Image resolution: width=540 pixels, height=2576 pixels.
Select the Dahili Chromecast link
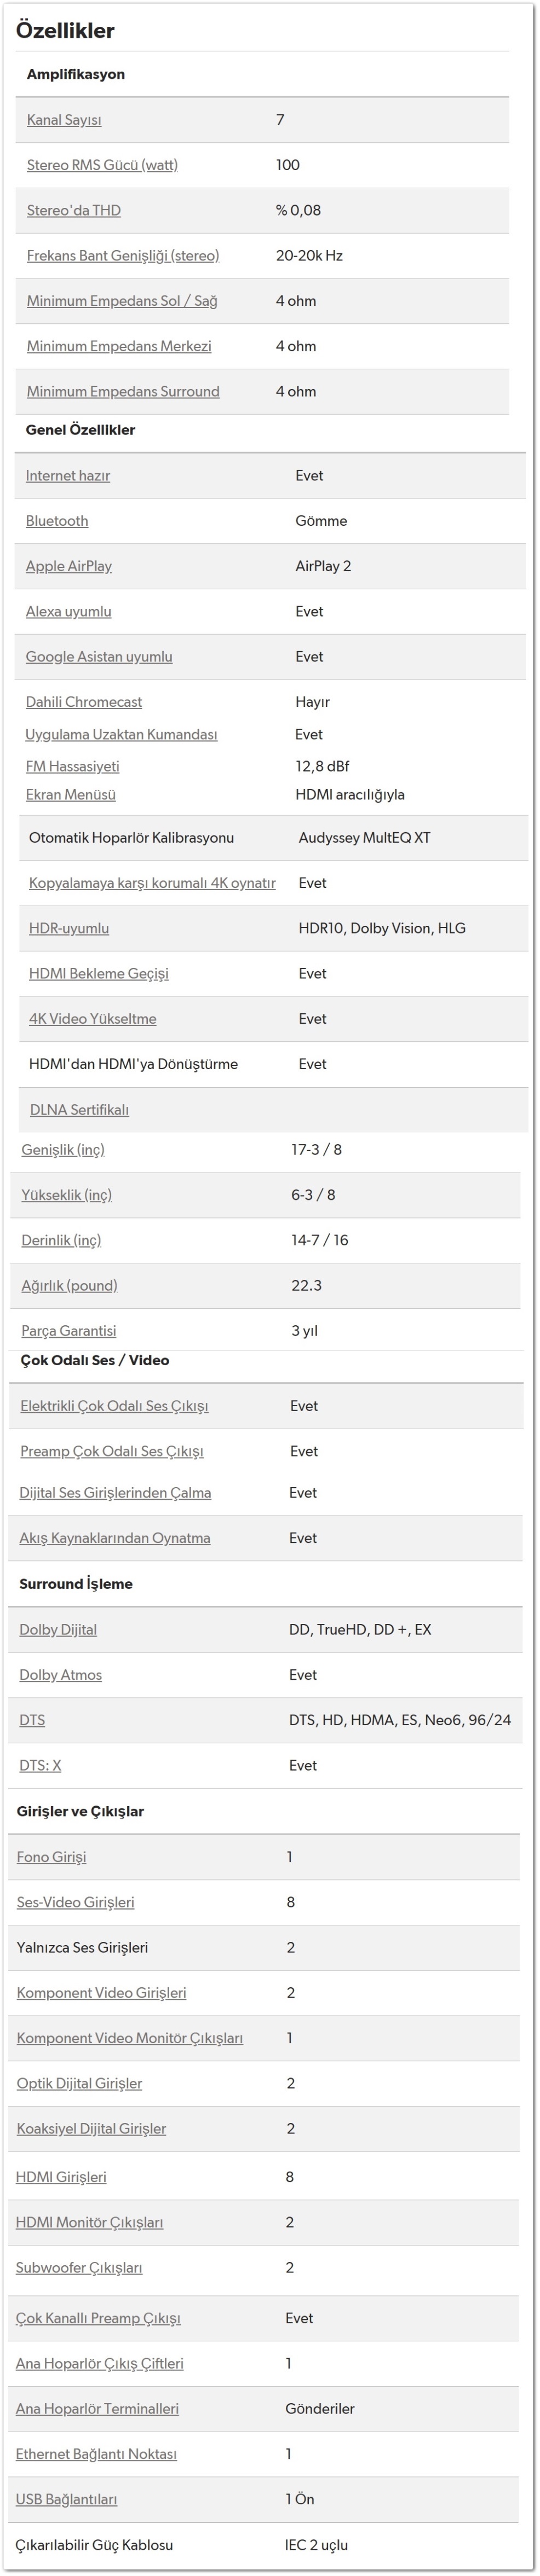tap(84, 702)
